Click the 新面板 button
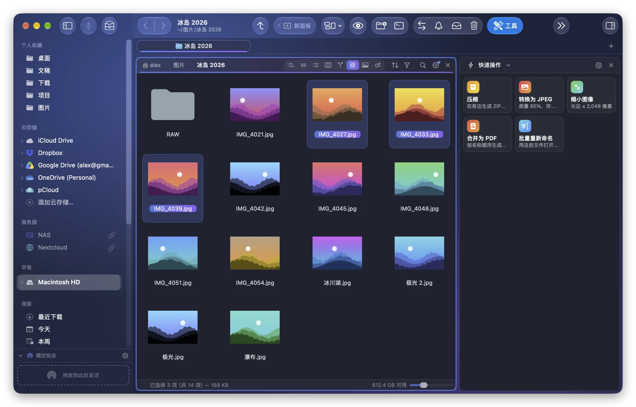 click(x=294, y=26)
